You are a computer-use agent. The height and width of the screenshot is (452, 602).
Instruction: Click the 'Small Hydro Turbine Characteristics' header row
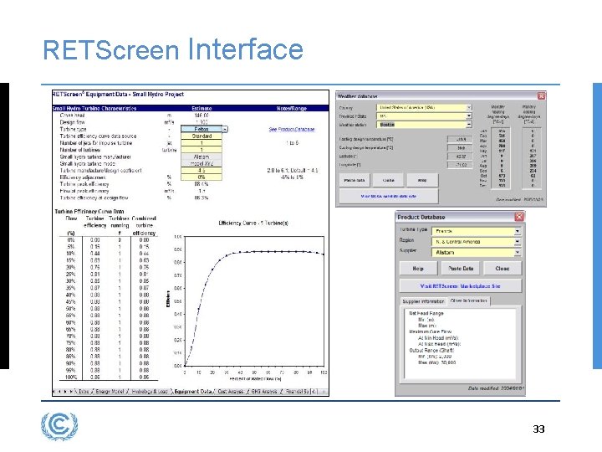coord(191,108)
